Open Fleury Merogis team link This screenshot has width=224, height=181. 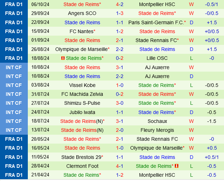(x=157, y=130)
